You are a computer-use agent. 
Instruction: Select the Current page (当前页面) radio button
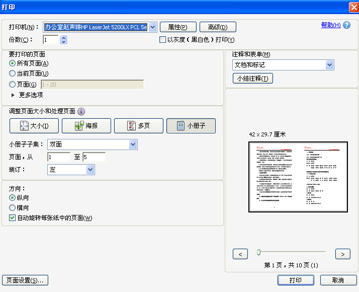coord(12,74)
